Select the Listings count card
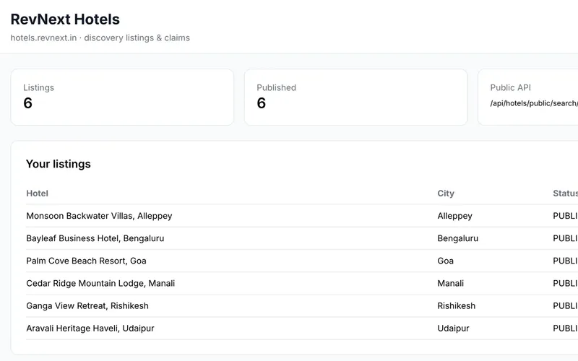This screenshot has width=578, height=361. click(x=122, y=97)
